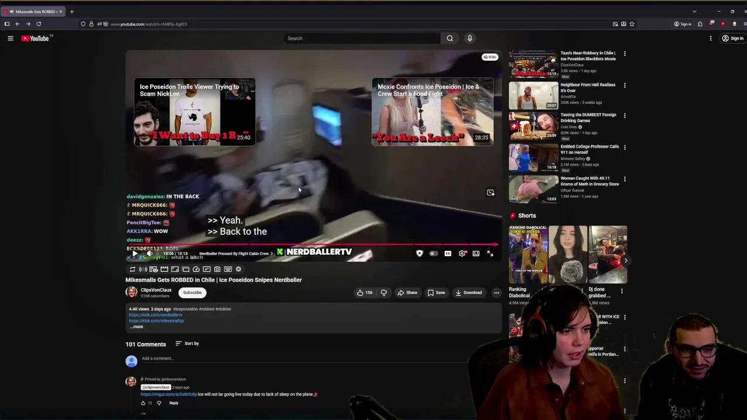This screenshot has width=747, height=420.
Task: Mute the video volume icon
Action: (149, 254)
